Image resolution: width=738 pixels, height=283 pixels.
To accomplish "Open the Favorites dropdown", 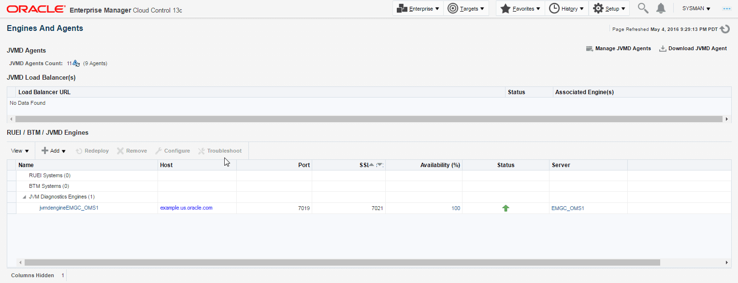I will pyautogui.click(x=521, y=9).
